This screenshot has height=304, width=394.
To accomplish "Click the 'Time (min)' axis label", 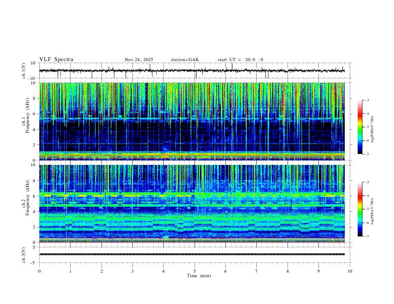I will [x=199, y=276].
